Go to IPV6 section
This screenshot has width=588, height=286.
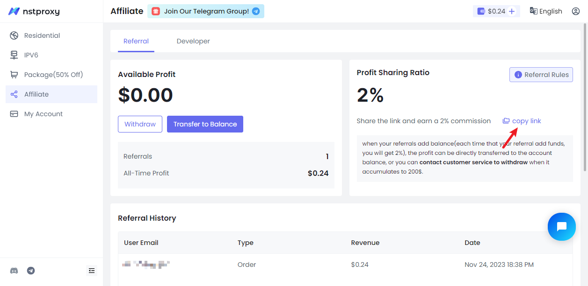(31, 55)
